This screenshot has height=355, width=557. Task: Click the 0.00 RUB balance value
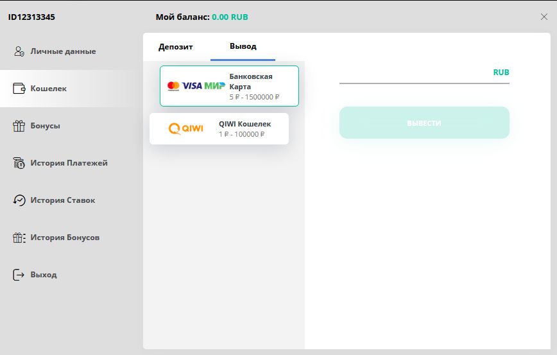click(230, 17)
